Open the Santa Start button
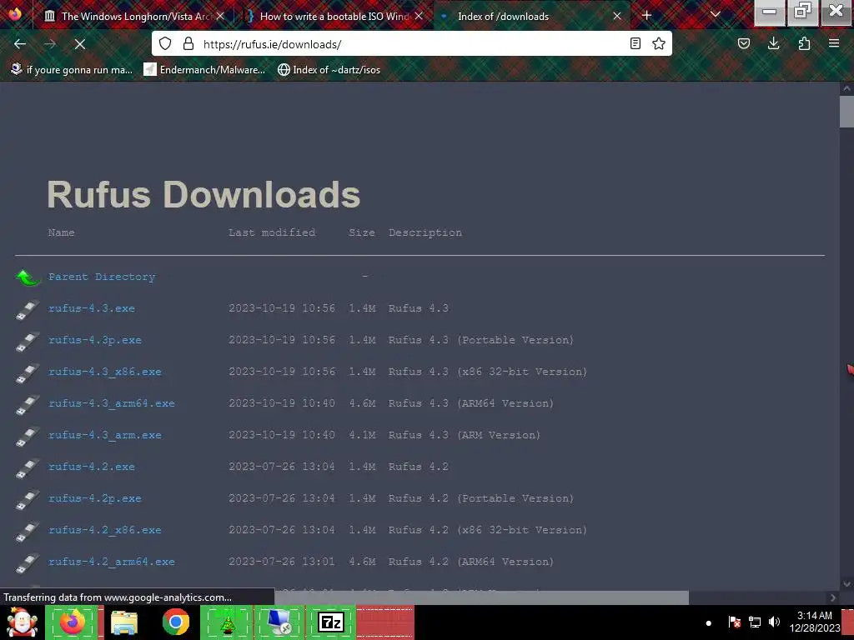The width and height of the screenshot is (854, 640). click(x=22, y=622)
